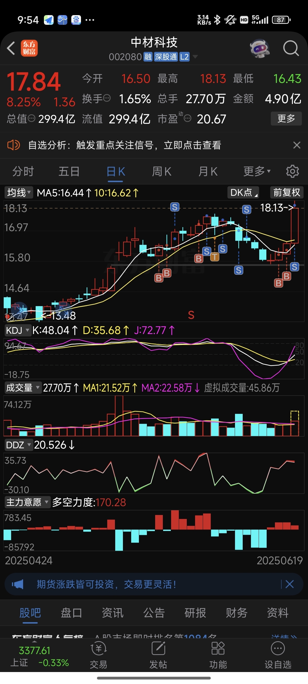This screenshot has height=684, width=308.
Task: Dismiss the 自选分析 notification bar
Action: click(297, 145)
